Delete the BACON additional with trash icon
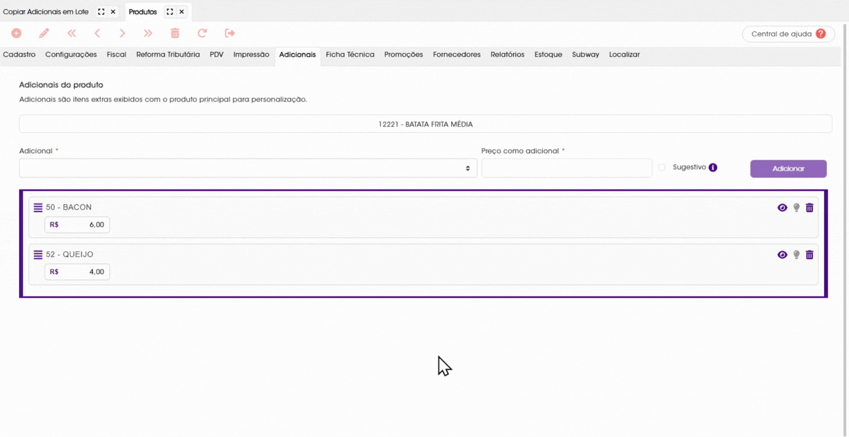849x437 pixels. tap(810, 207)
